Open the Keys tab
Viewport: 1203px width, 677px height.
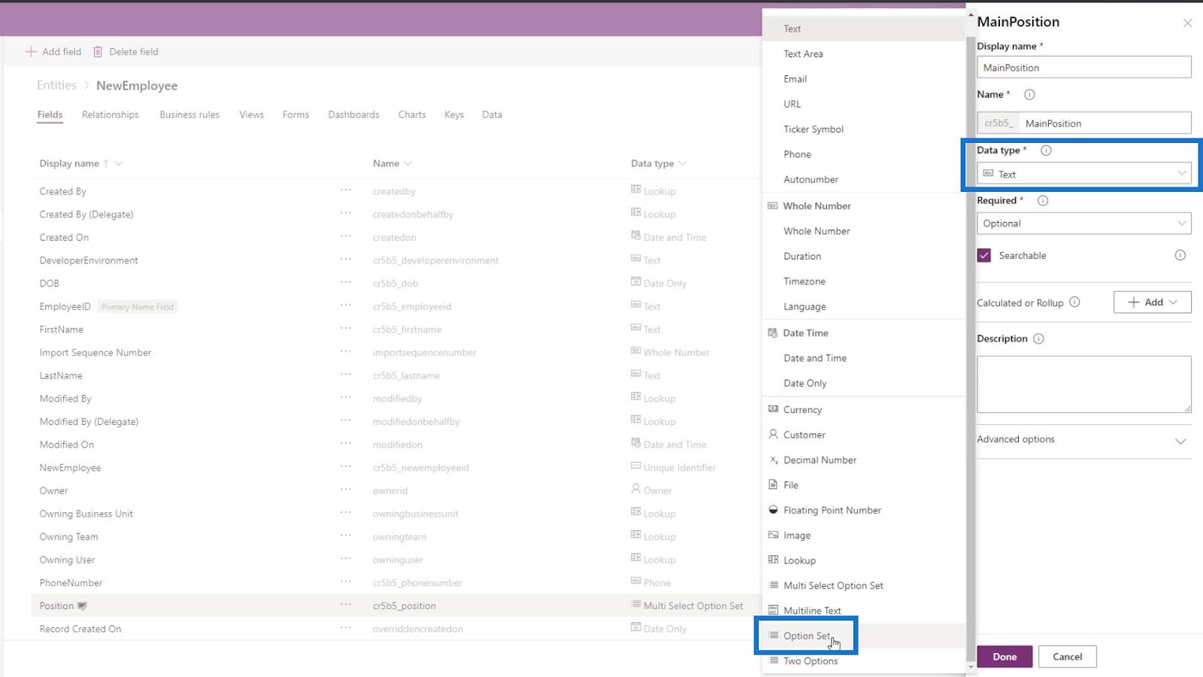454,115
